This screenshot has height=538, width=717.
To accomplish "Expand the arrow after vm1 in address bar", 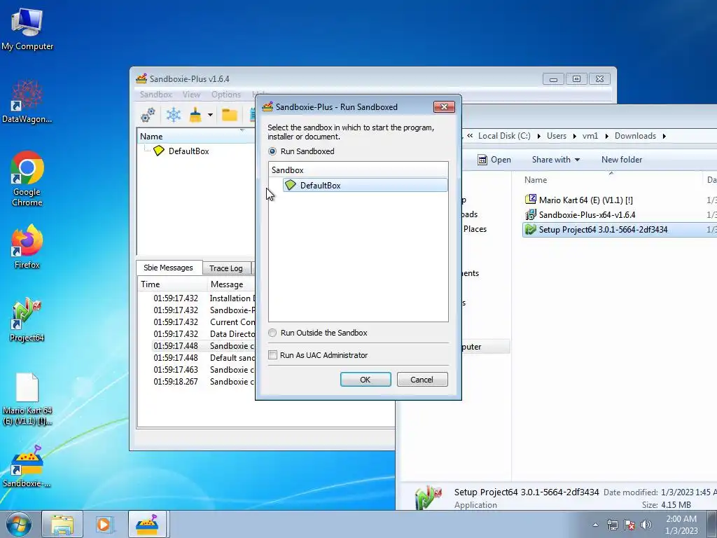I will pyautogui.click(x=606, y=136).
